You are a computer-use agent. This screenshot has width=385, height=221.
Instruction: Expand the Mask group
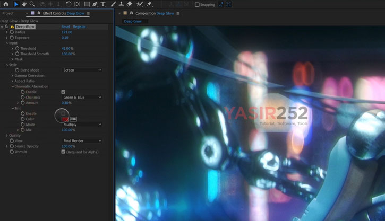click(12, 59)
